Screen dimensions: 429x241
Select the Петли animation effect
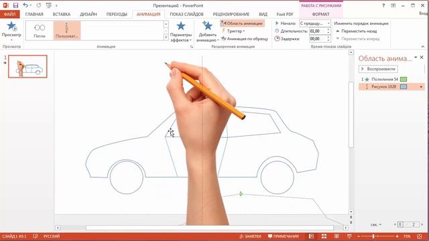click(40, 30)
